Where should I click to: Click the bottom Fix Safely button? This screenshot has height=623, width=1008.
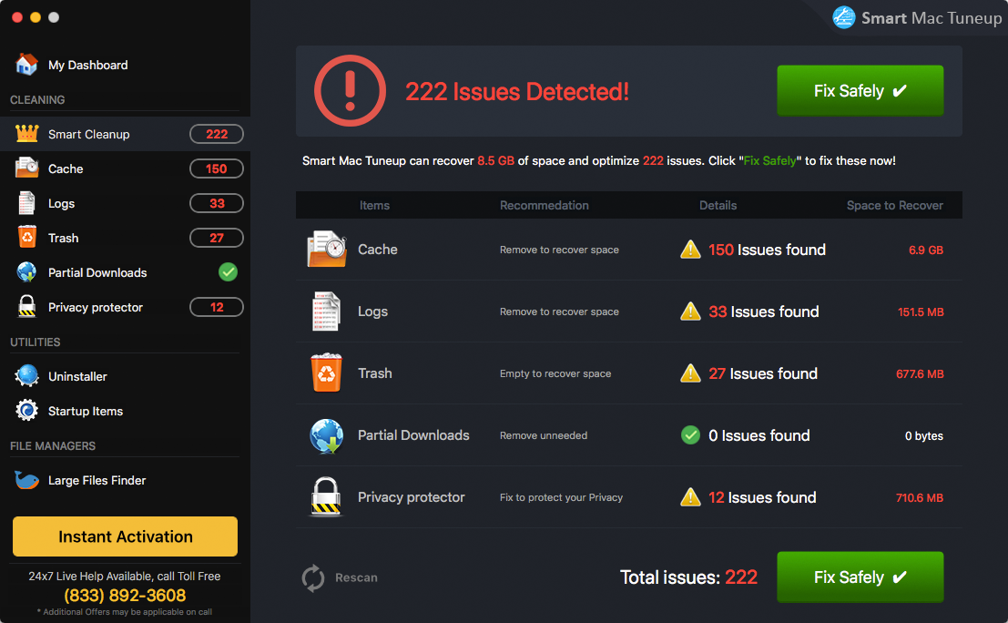(x=860, y=577)
